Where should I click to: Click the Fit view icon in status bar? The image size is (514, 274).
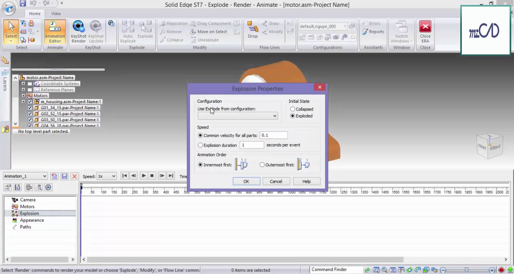click(x=393, y=270)
